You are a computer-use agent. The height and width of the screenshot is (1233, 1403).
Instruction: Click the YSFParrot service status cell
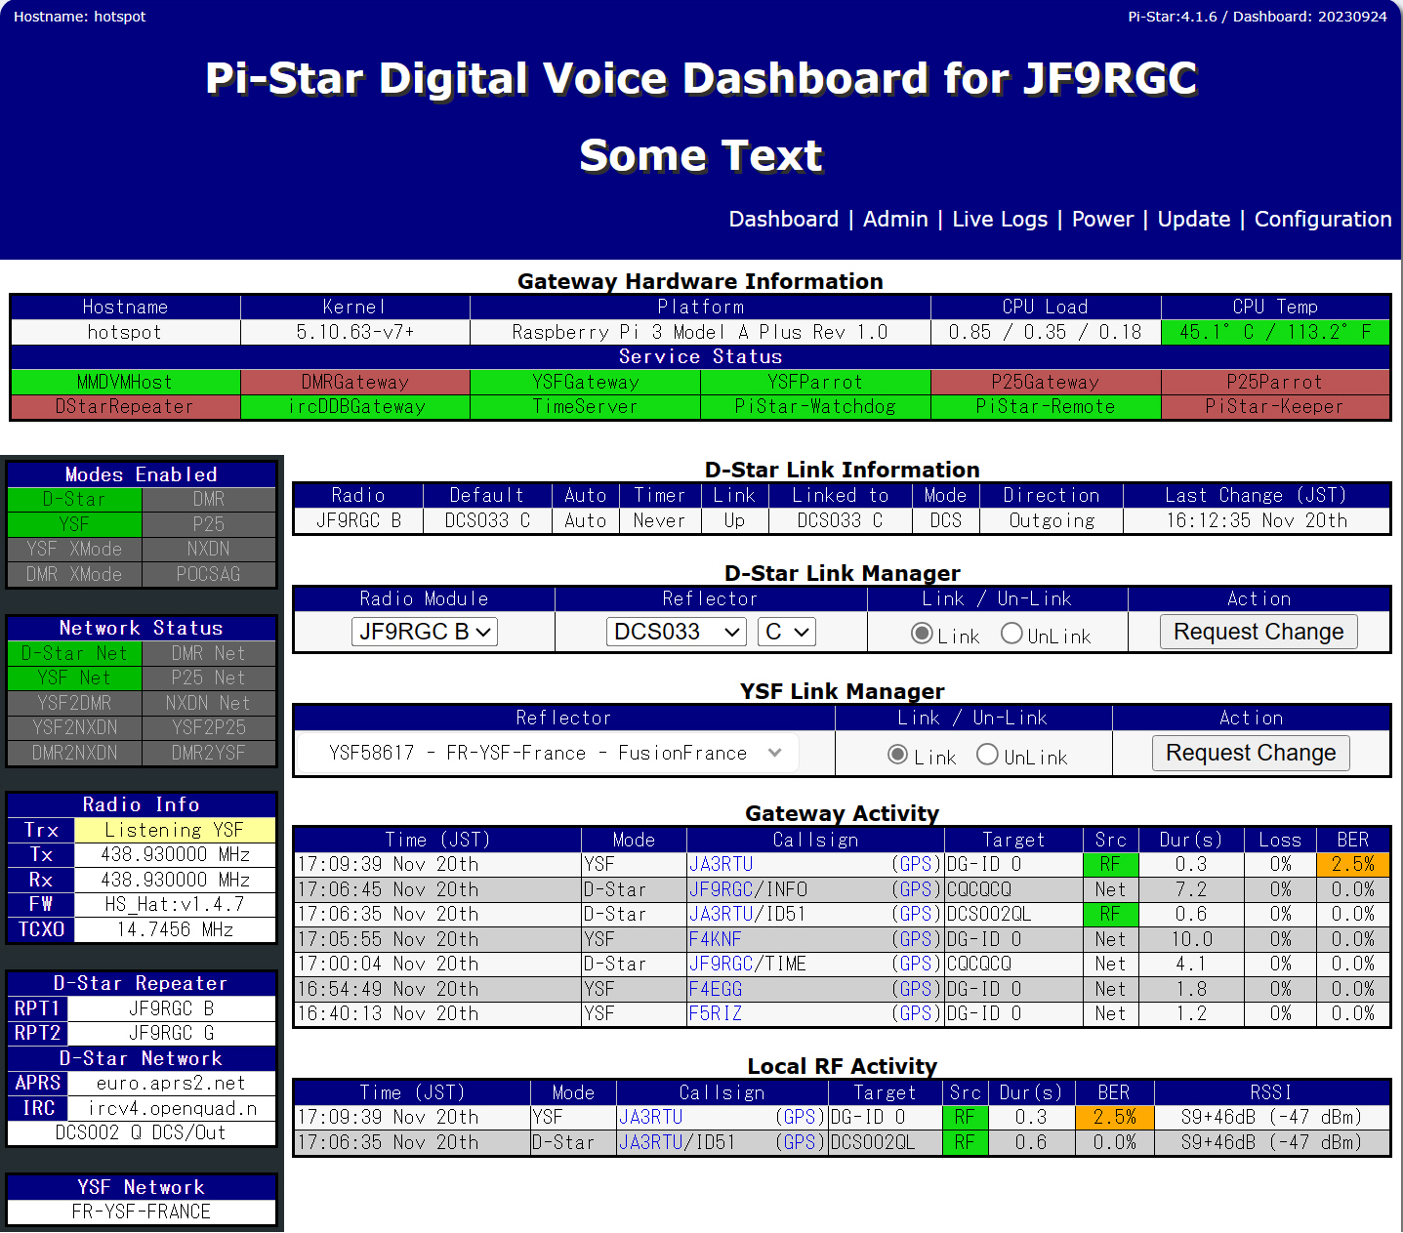(x=815, y=382)
